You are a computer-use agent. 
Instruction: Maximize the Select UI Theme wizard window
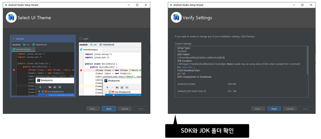click(137, 5)
